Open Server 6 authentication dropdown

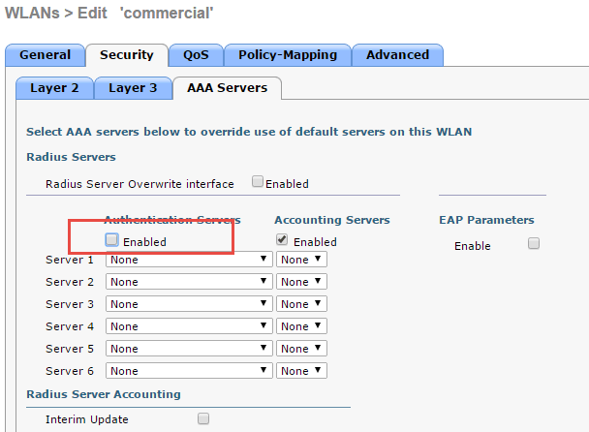pyautogui.click(x=189, y=370)
